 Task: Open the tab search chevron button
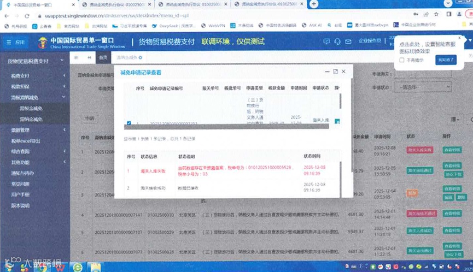coord(448,3)
